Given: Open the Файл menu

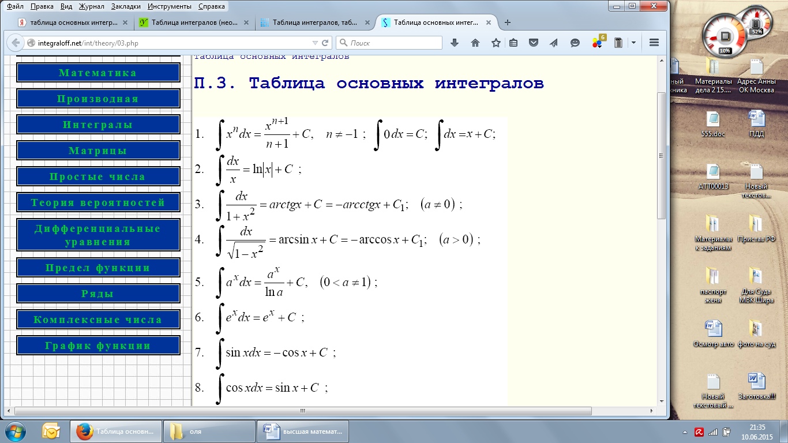Looking at the screenshot, I should [15, 7].
